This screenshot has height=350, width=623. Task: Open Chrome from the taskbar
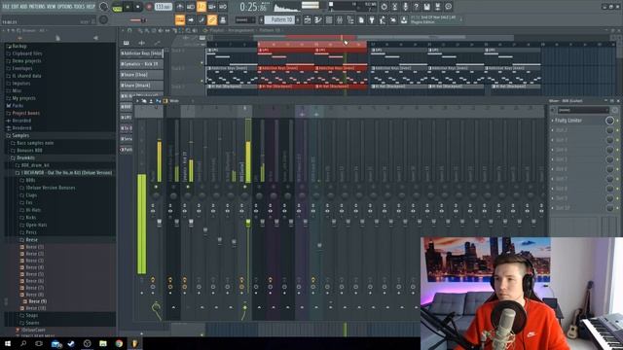(x=119, y=343)
